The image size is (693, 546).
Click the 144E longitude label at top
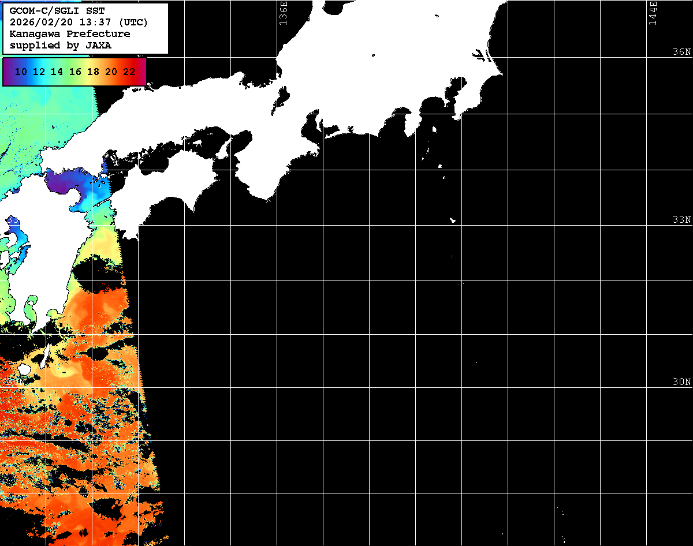[x=653, y=13]
